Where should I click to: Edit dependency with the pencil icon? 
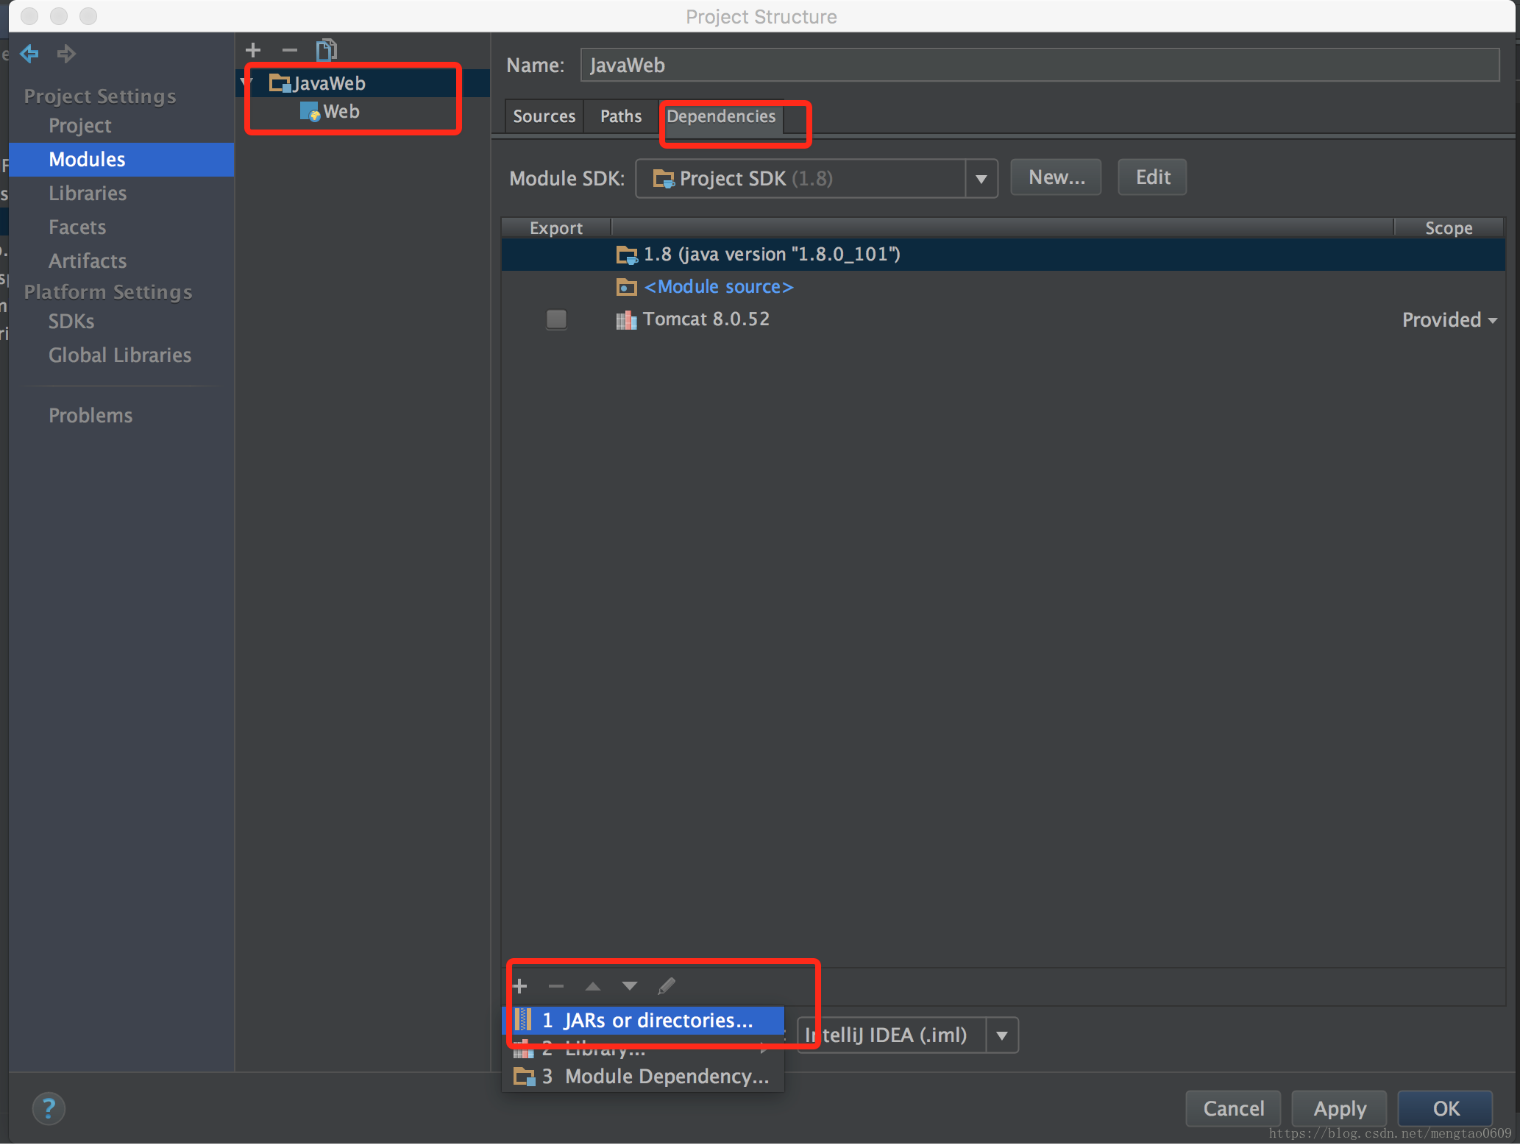point(667,986)
